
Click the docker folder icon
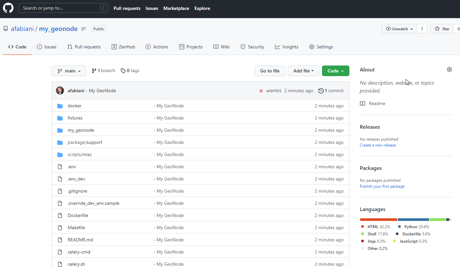[x=60, y=106]
